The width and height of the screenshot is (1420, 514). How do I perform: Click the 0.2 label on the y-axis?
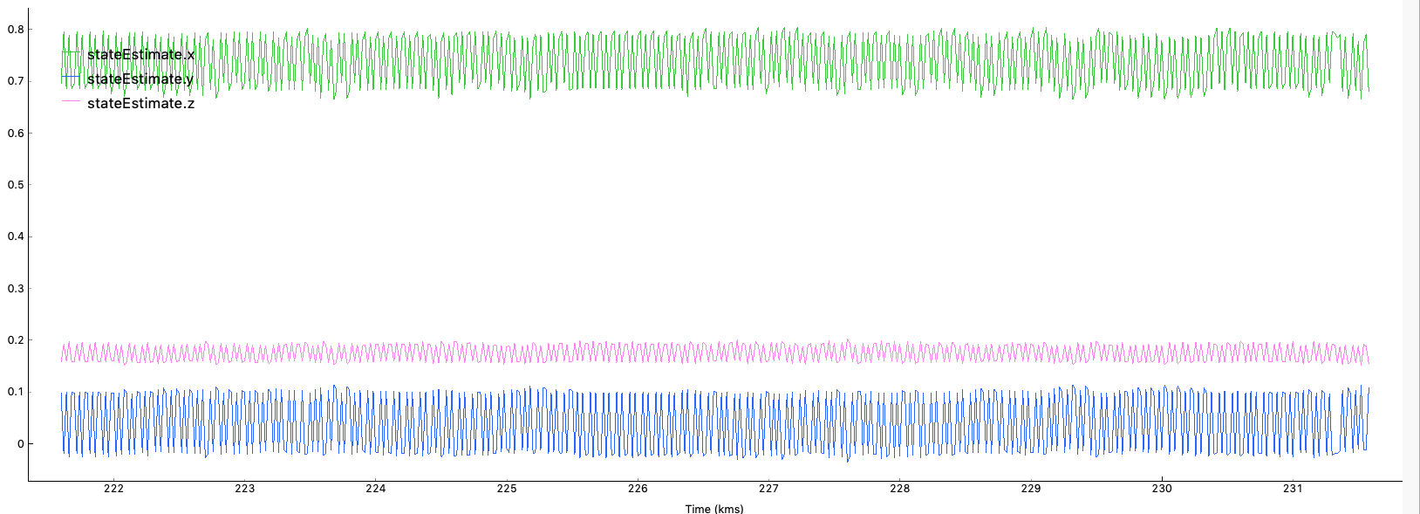tap(16, 340)
